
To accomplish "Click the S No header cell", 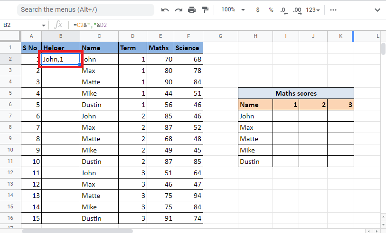I will point(31,48).
